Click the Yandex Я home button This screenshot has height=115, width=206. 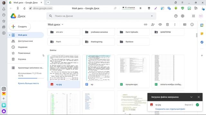[x=18, y=8]
